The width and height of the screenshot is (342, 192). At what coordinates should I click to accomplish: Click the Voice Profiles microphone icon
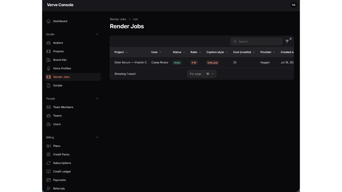[48, 68]
